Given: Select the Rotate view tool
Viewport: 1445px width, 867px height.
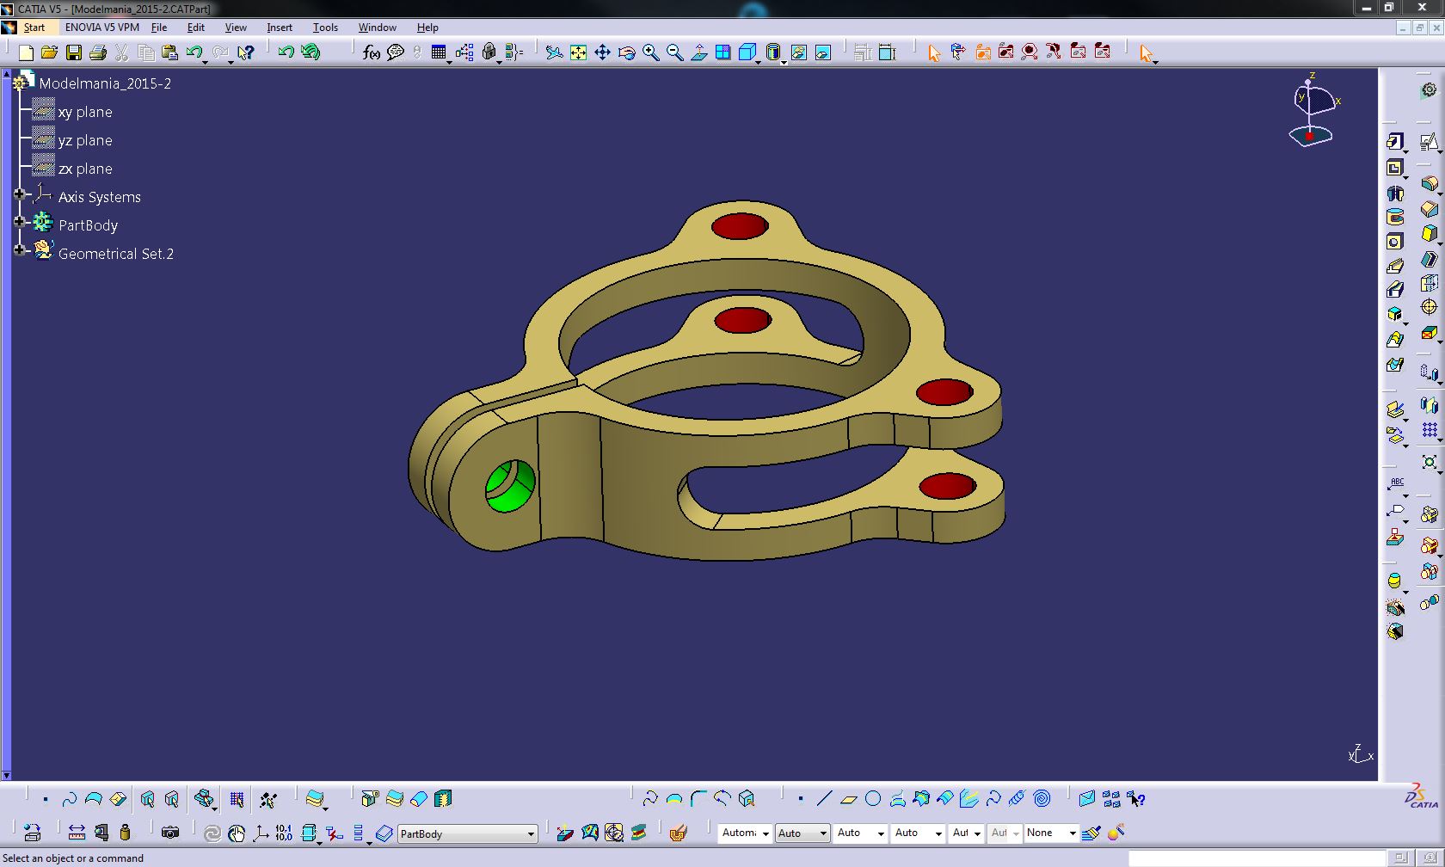Looking at the screenshot, I should 627,53.
